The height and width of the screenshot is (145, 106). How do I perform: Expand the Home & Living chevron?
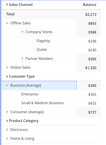click(x=7, y=139)
